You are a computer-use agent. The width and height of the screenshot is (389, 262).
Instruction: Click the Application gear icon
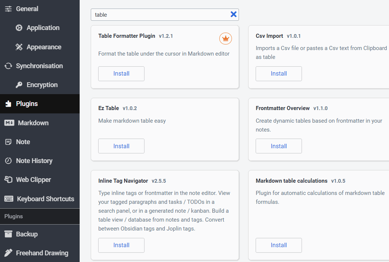click(19, 28)
